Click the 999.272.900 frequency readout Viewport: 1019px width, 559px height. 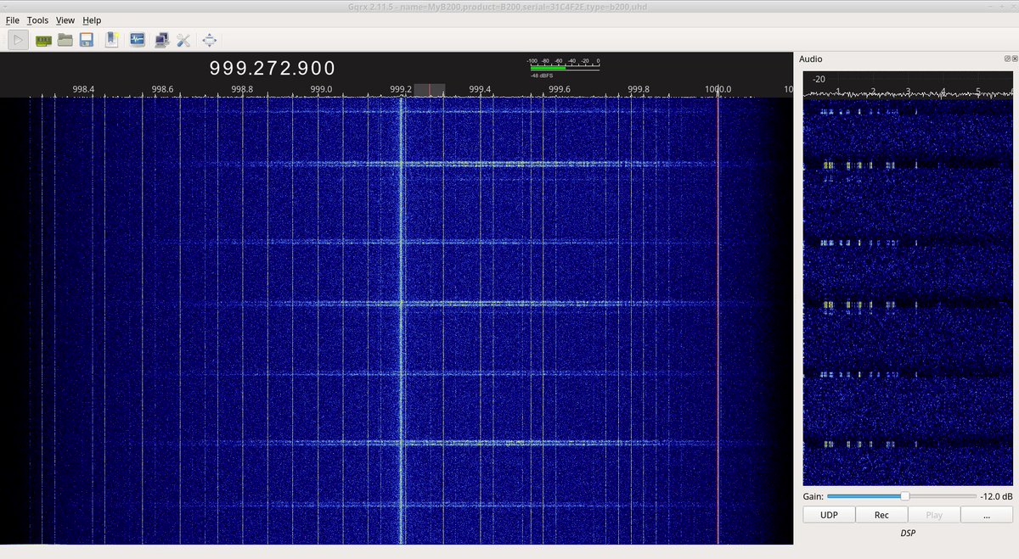(273, 69)
